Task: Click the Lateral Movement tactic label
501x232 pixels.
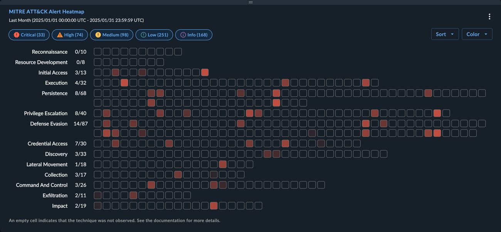Action: point(47,164)
